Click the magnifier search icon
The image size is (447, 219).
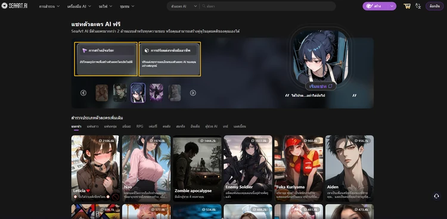click(204, 6)
